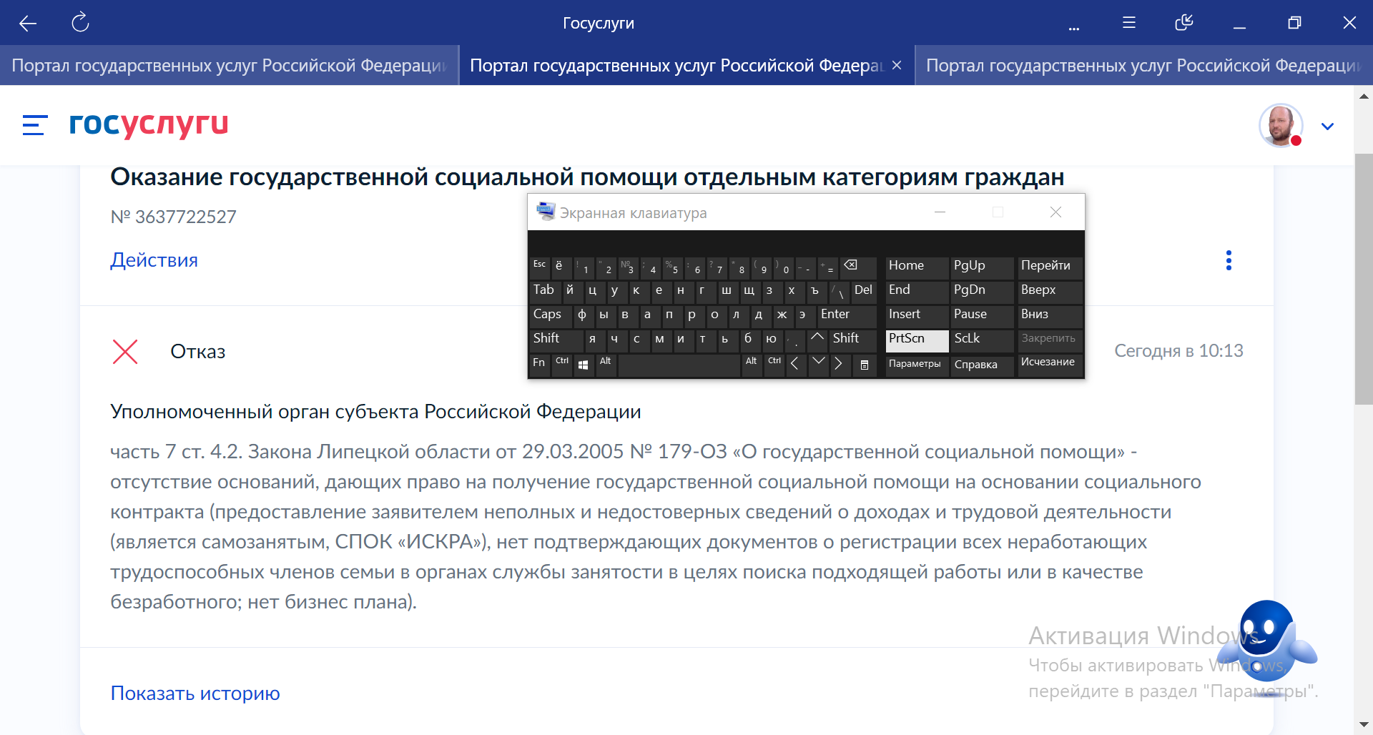This screenshot has width=1373, height=735.
Task: Toggle the Fn key on the on-screen keyboard
Action: click(x=540, y=365)
